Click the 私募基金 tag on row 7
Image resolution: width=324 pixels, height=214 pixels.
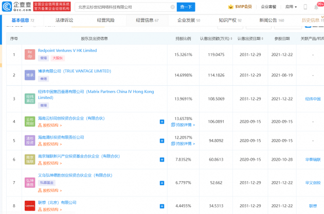[47, 183]
